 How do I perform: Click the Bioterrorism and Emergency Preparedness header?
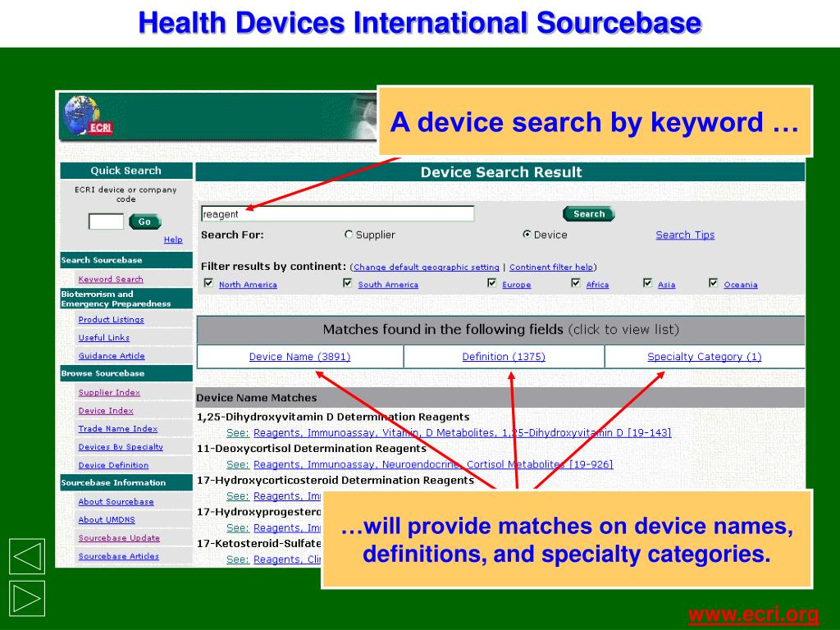click(x=126, y=299)
